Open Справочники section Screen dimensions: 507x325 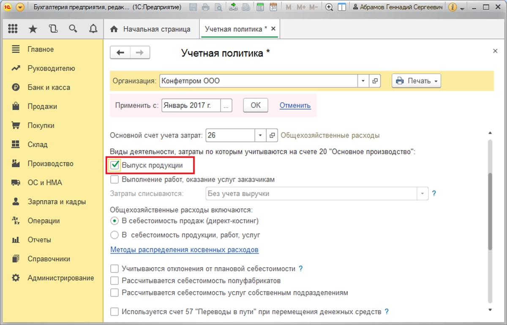coord(49,259)
